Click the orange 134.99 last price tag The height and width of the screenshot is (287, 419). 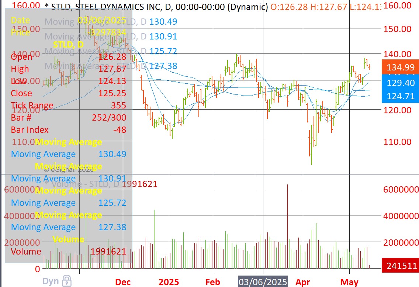400,67
